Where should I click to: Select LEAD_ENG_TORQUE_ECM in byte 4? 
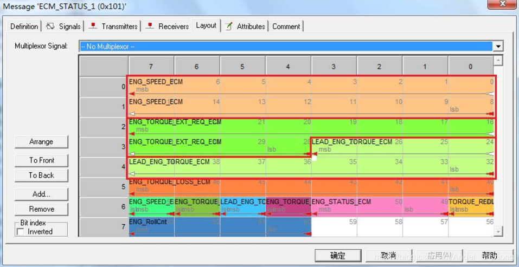(311, 167)
